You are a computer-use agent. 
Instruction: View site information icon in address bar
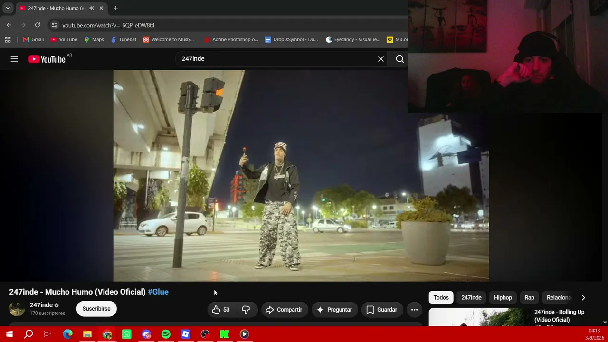click(54, 25)
